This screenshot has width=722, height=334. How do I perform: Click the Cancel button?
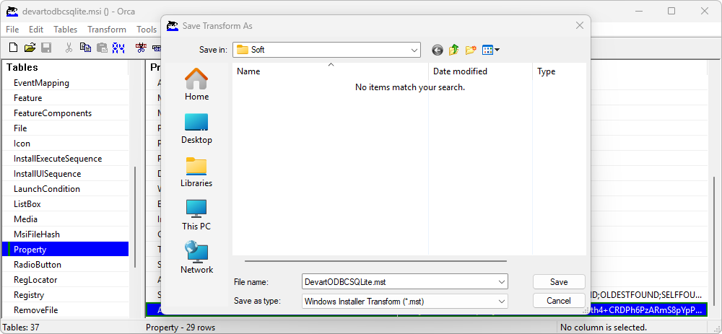point(559,301)
